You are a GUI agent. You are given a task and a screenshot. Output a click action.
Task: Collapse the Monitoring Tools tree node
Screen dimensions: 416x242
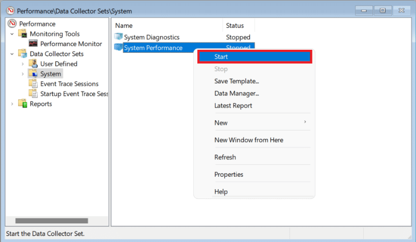(x=12, y=34)
